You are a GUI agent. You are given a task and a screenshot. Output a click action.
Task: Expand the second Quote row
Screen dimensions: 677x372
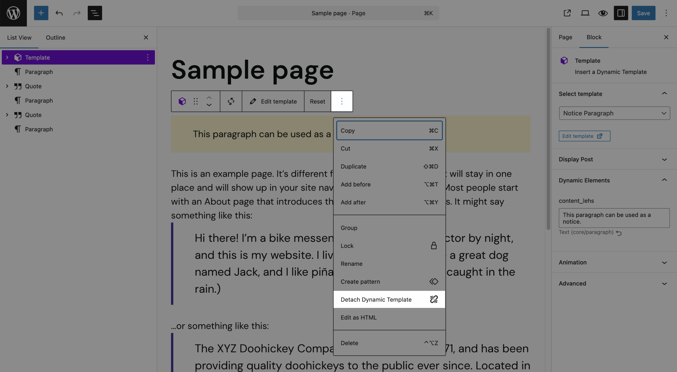click(x=7, y=115)
